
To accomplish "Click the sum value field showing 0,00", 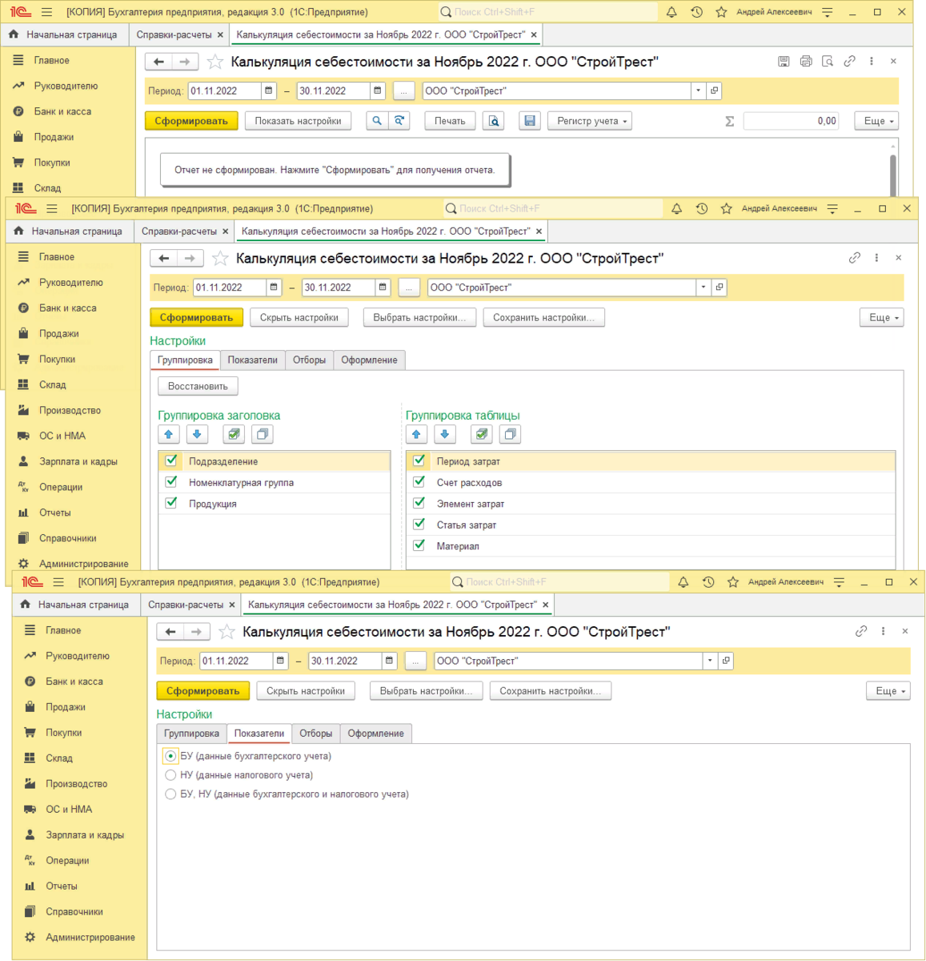I will tap(791, 121).
